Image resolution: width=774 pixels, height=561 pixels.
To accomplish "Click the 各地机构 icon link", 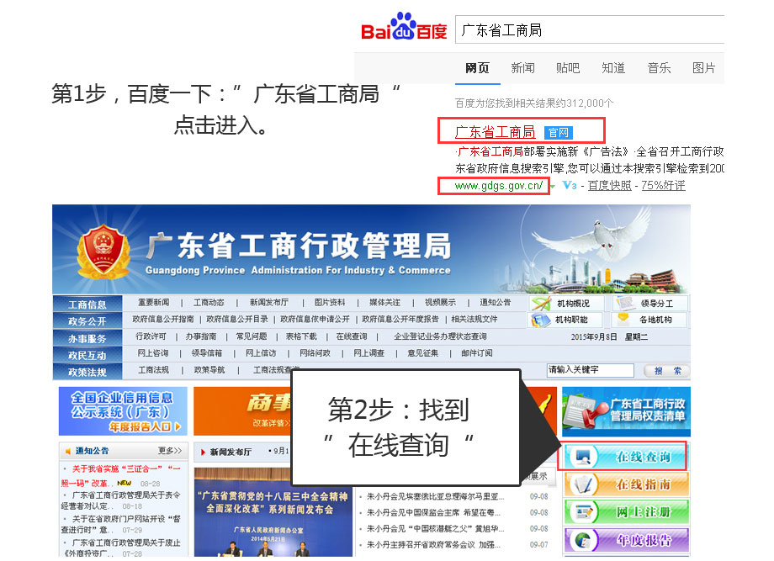I will click(649, 320).
